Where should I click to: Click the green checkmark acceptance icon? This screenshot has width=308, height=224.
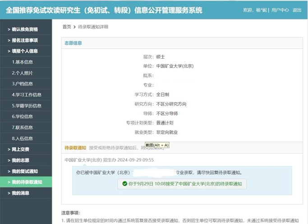tap(124, 184)
